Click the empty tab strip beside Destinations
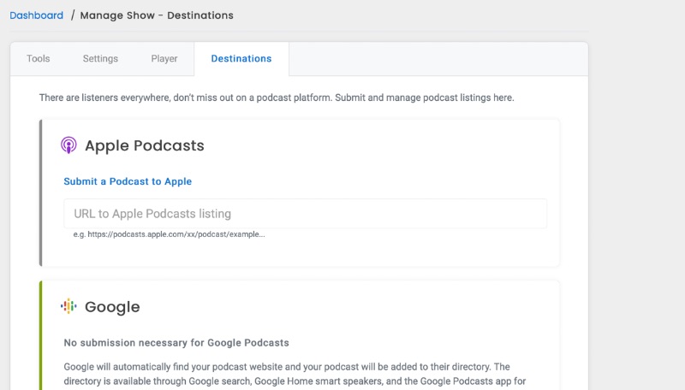 pos(438,58)
